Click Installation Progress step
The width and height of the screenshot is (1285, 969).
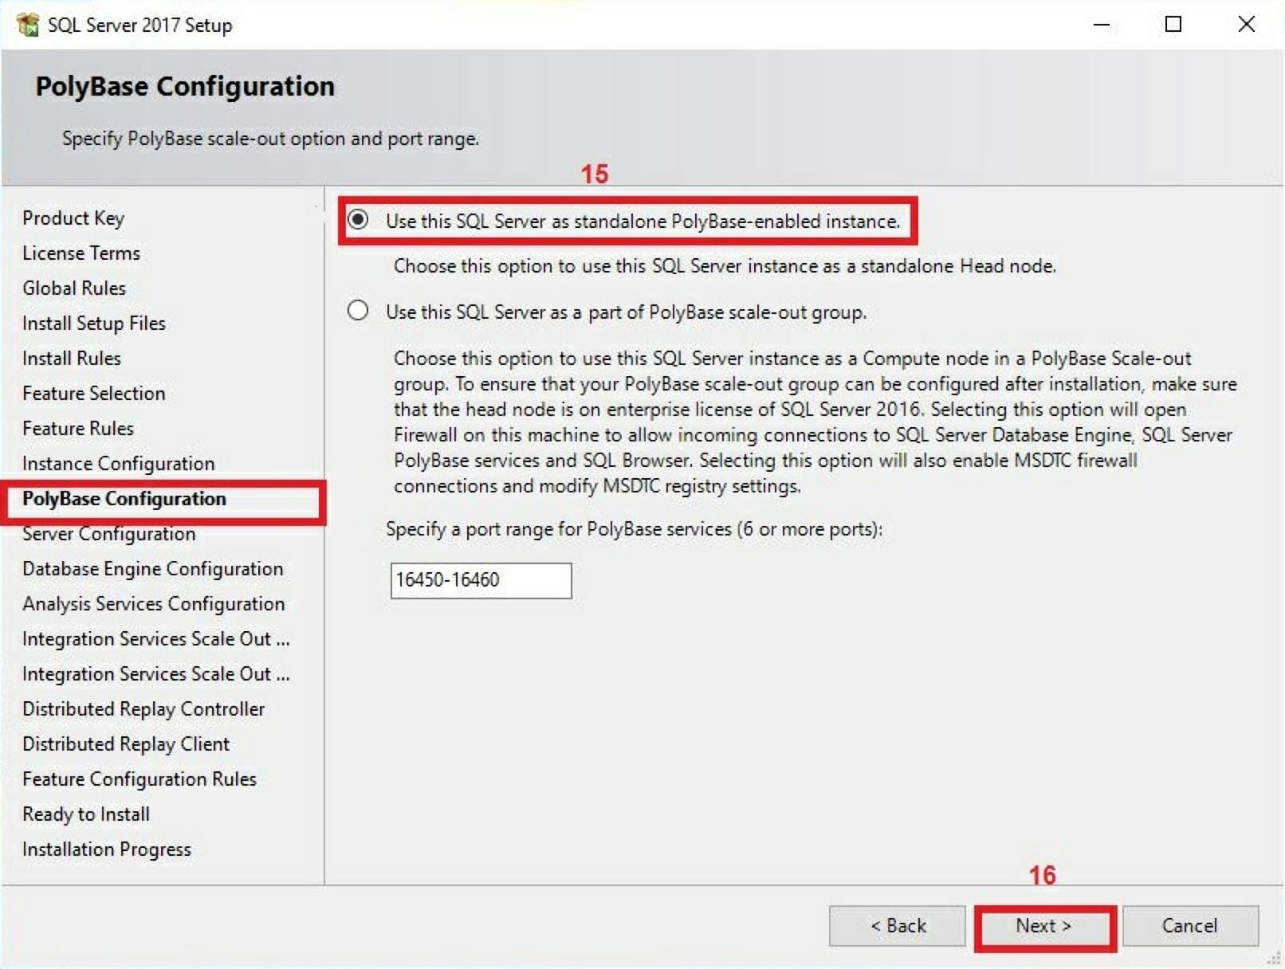(107, 849)
